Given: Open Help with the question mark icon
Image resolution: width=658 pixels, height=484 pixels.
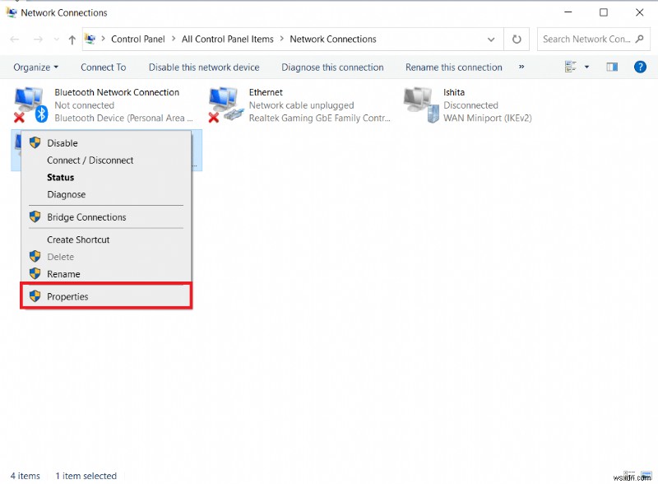Looking at the screenshot, I should tap(640, 67).
